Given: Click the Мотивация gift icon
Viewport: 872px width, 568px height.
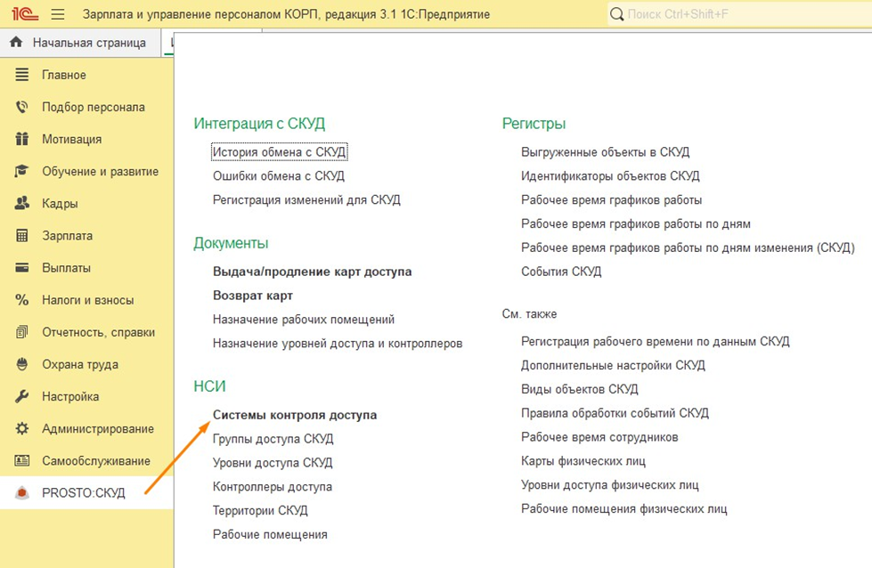Looking at the screenshot, I should tap(21, 139).
